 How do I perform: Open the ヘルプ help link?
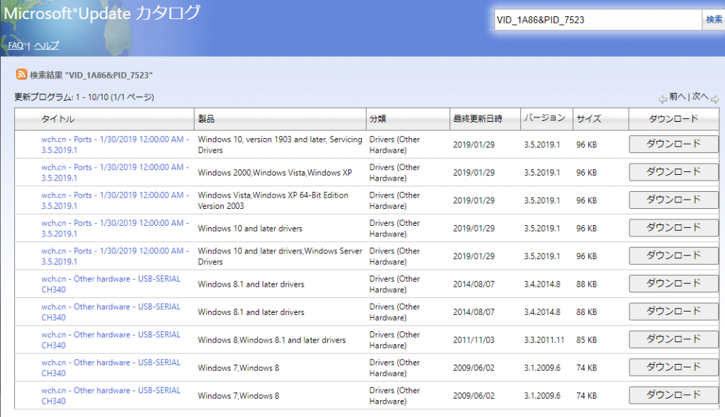pyautogui.click(x=47, y=45)
